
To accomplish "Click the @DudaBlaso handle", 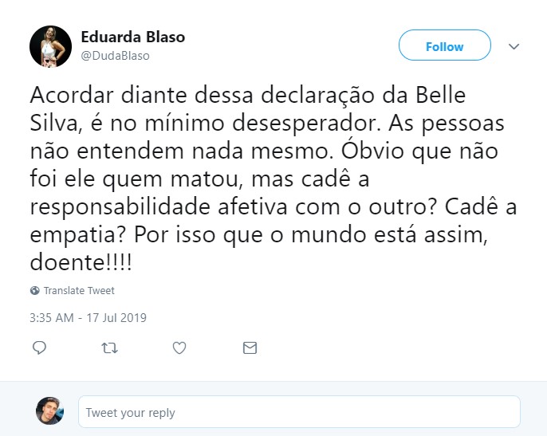I will tap(115, 56).
